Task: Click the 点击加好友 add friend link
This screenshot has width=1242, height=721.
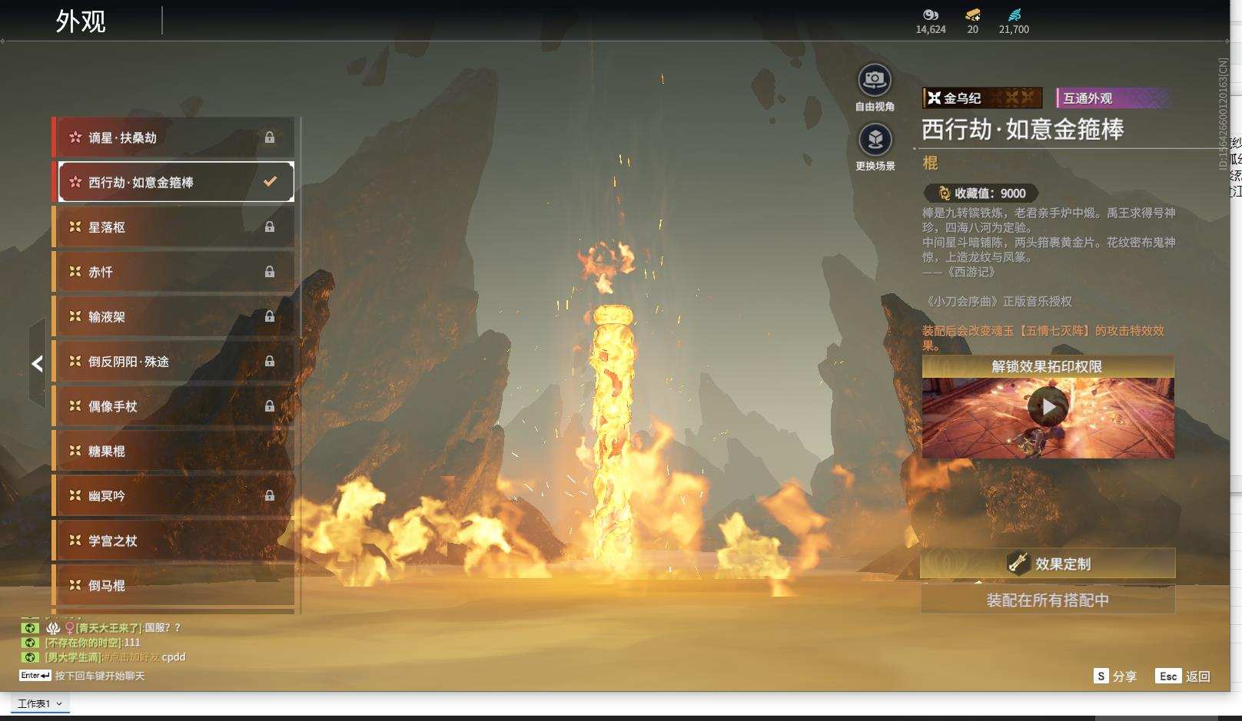Action: (131, 657)
